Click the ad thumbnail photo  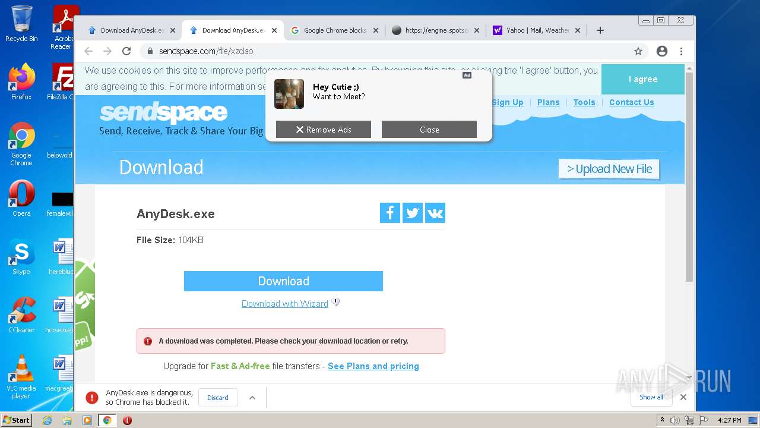(x=289, y=94)
